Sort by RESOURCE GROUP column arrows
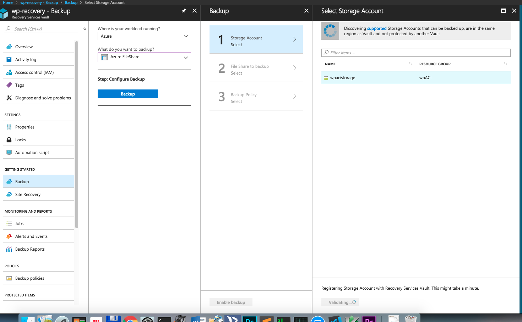 [x=505, y=64]
